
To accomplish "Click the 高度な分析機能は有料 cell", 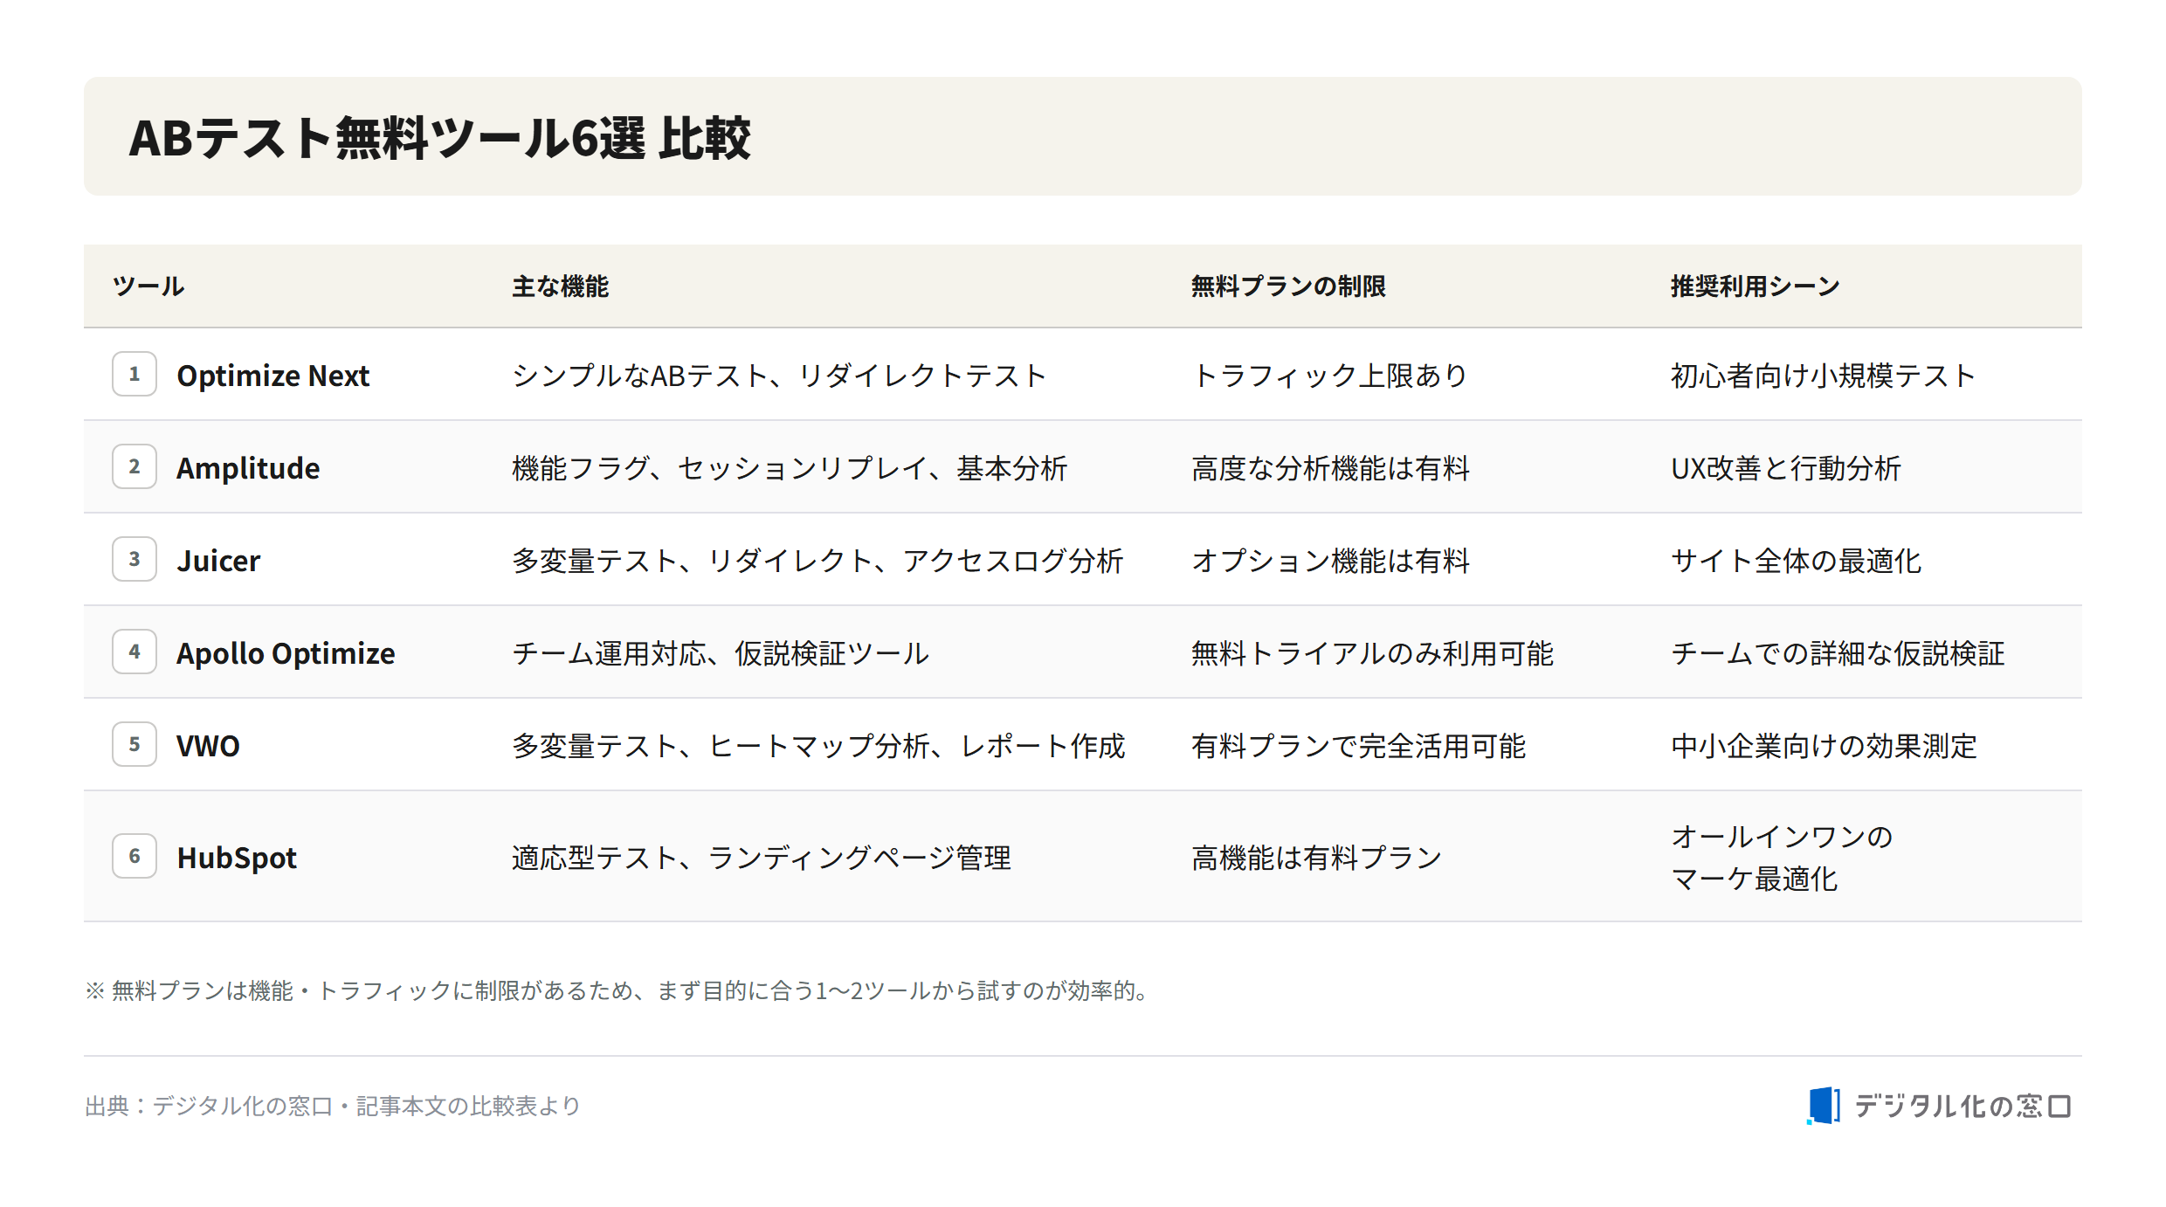I will pyautogui.click(x=1331, y=468).
